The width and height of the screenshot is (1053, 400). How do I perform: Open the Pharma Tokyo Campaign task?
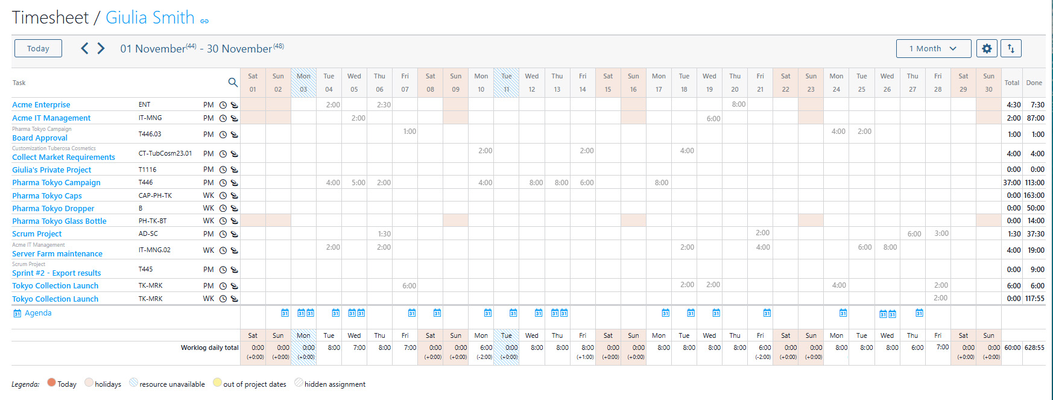coord(56,183)
